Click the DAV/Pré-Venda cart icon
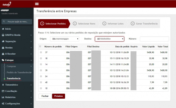 (3, 35)
